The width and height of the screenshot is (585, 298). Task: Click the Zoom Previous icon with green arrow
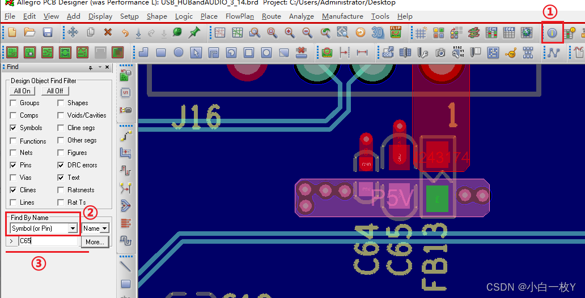click(325, 33)
